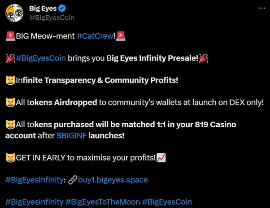Click the red siren emoji before BIG Meow-ment
270x208 pixels.
click(10, 36)
